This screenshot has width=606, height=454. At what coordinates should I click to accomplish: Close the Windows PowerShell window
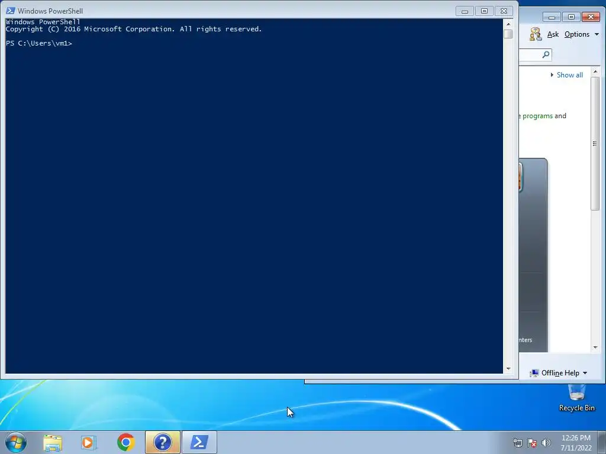pos(504,11)
